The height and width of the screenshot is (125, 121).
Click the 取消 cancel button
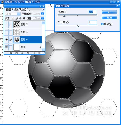110,17
